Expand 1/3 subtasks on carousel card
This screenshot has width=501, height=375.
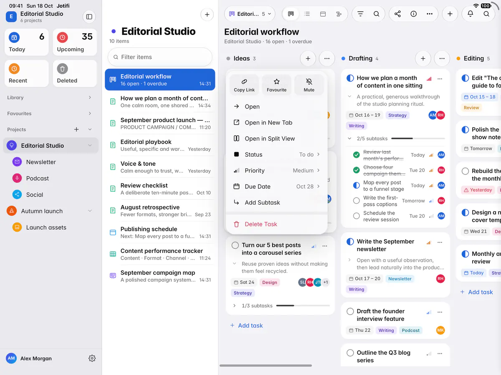[x=234, y=306]
